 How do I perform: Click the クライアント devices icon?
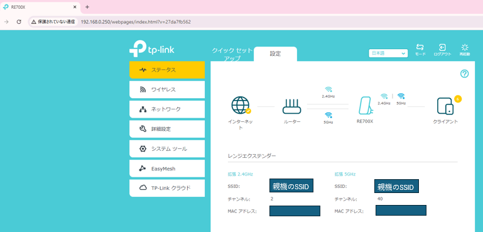click(x=445, y=106)
